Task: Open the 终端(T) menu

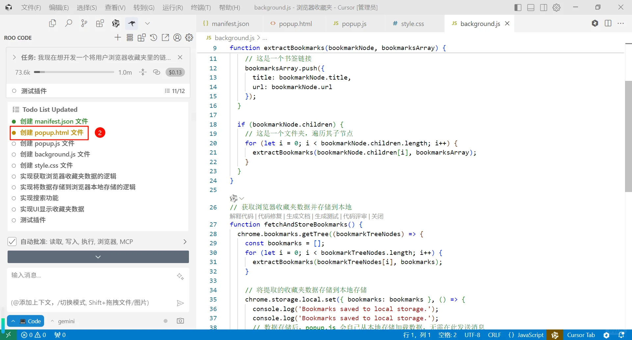Action: coord(201,7)
